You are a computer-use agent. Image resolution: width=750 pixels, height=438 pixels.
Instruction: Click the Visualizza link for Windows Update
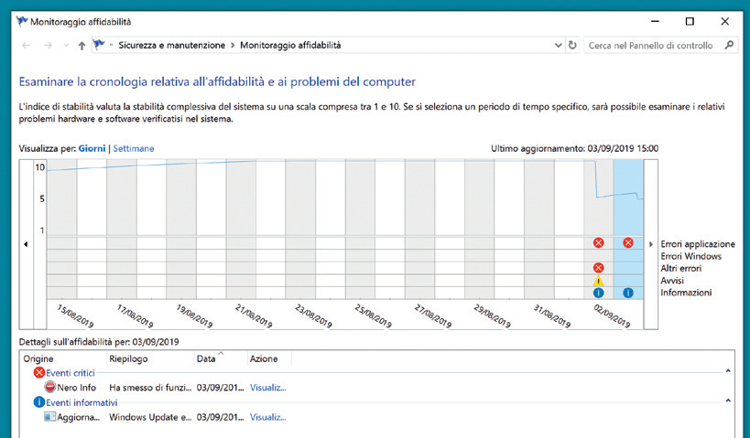point(267,418)
